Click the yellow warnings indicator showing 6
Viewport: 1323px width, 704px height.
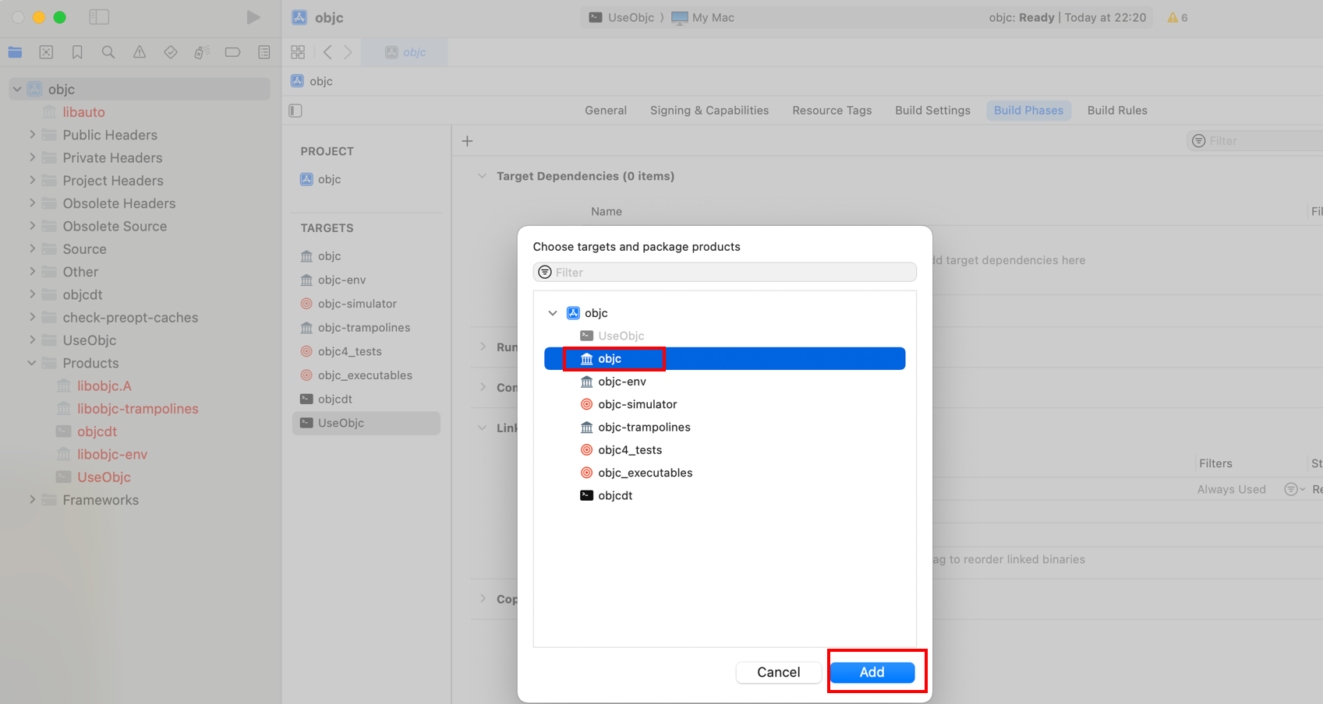click(x=1177, y=17)
